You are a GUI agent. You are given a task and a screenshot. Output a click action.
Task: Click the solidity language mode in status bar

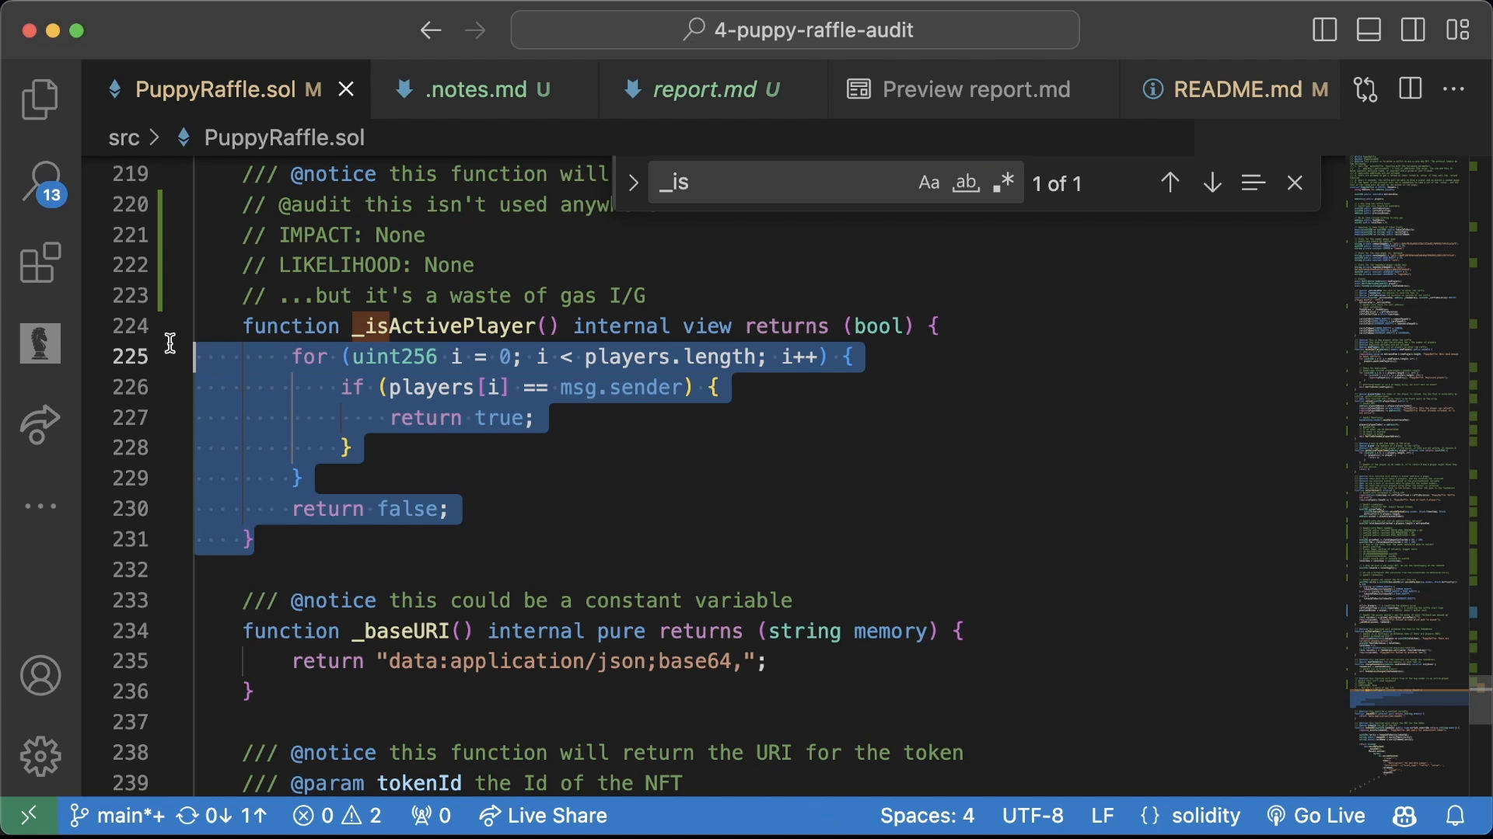click(x=1205, y=816)
